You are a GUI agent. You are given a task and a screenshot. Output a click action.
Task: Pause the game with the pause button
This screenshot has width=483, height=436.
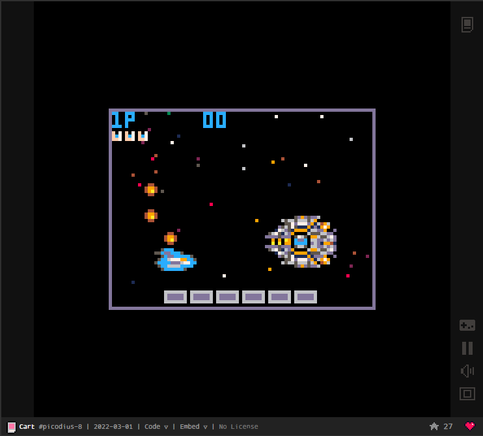[x=467, y=348]
